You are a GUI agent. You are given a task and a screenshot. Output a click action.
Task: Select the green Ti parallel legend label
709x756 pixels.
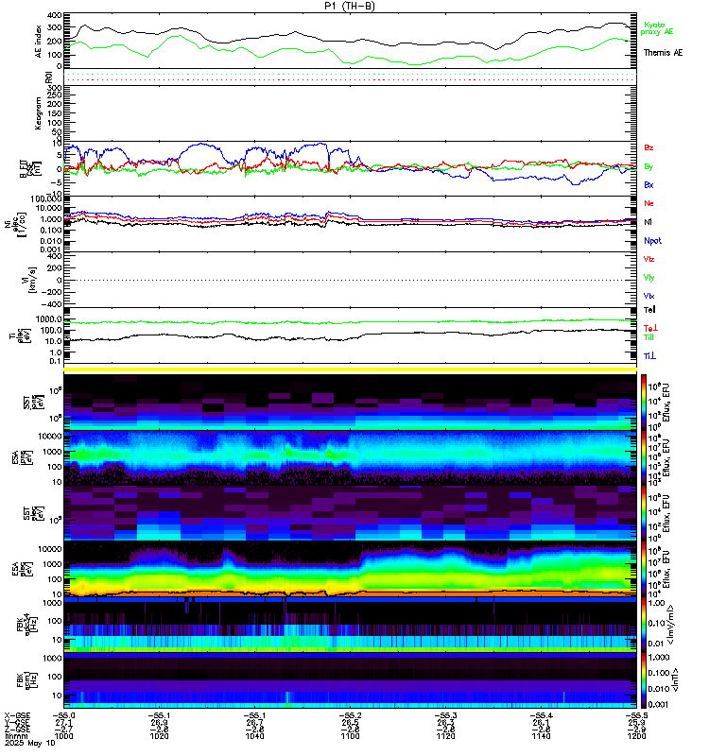648,337
